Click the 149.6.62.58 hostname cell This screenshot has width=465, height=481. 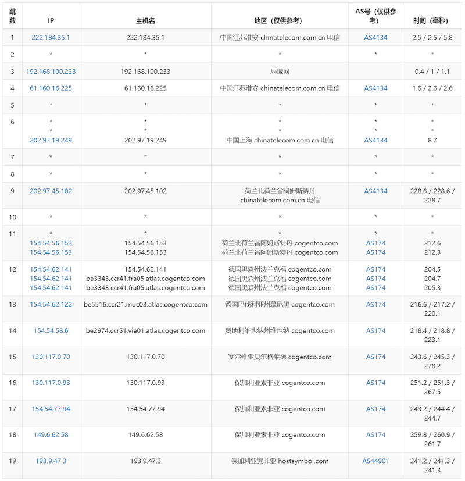[x=145, y=435]
